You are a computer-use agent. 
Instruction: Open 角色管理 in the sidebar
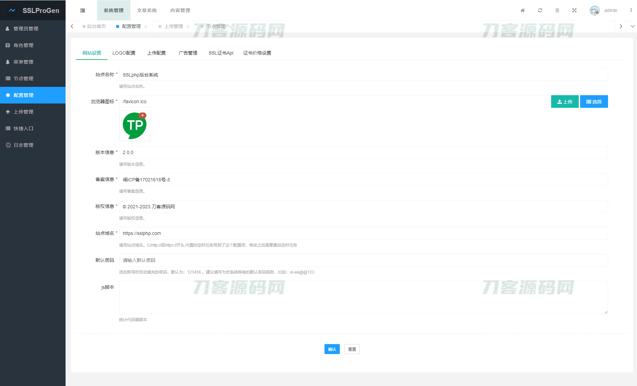pos(33,45)
